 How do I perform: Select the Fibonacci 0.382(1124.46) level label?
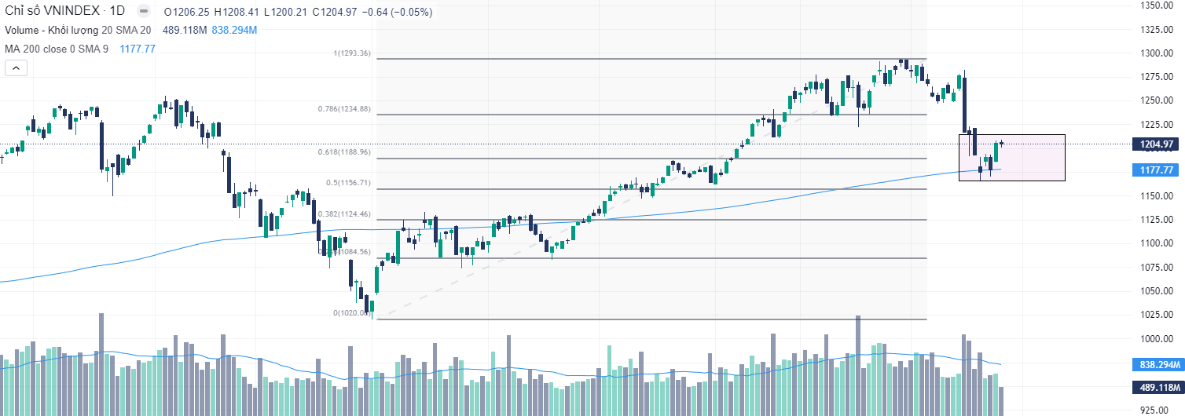coord(344,213)
